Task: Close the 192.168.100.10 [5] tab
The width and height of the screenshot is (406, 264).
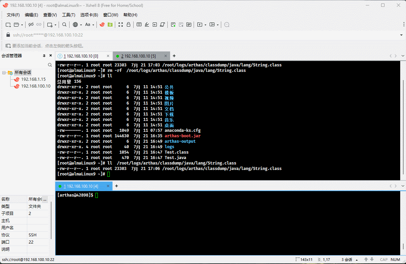Action: 166,56
